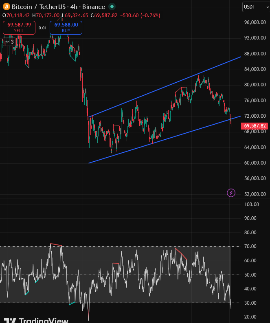Select the lower blue channel trendline
This screenshot has width=270, height=323.
click(165, 140)
